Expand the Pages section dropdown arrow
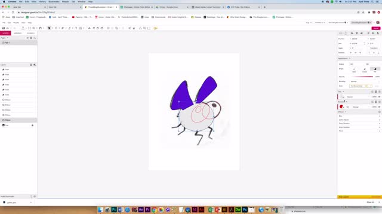The width and height of the screenshot is (382, 214). [8, 38]
